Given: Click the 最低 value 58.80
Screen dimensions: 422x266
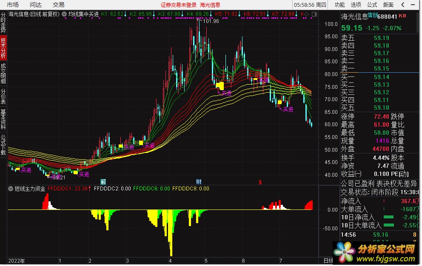Looking at the screenshot, I should click(381, 133).
